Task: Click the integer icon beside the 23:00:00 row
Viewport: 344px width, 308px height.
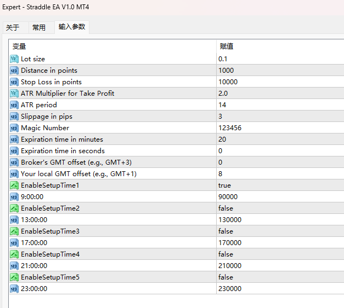Action: pos(14,289)
